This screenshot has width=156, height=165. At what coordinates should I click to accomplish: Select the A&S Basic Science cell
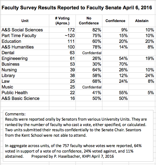25,98
